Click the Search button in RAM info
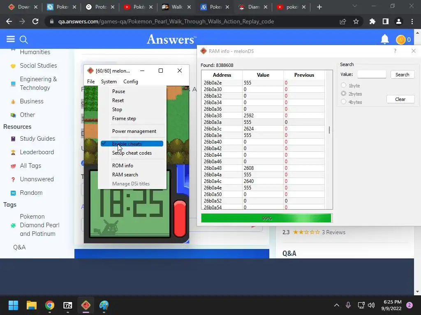The height and width of the screenshot is (315, 421). 402,75
